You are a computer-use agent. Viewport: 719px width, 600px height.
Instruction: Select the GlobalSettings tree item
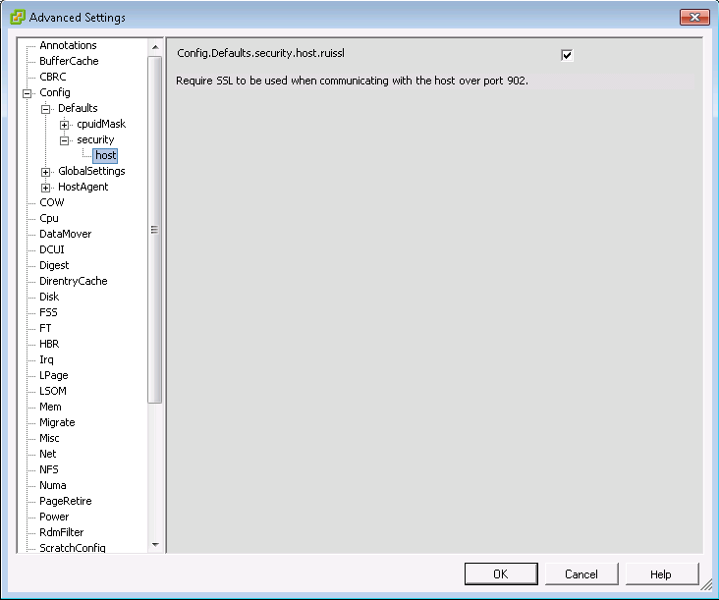tap(91, 171)
